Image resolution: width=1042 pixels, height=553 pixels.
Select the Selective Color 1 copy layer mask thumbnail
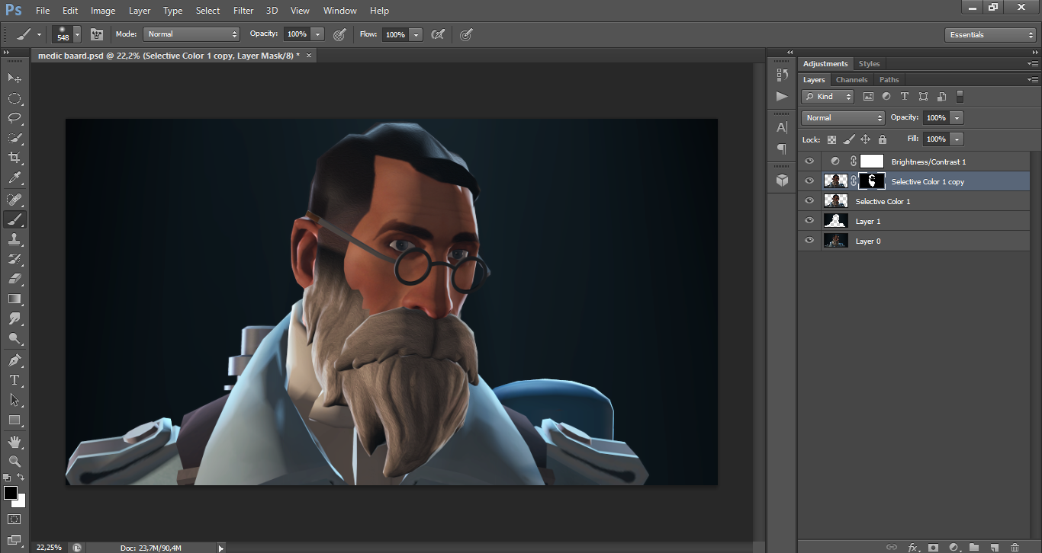872,181
